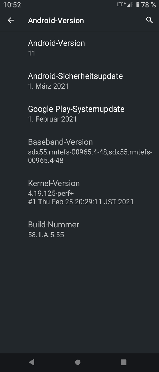The width and height of the screenshot is (159, 372).
Task: Open recent apps square button
Action: 123,362
